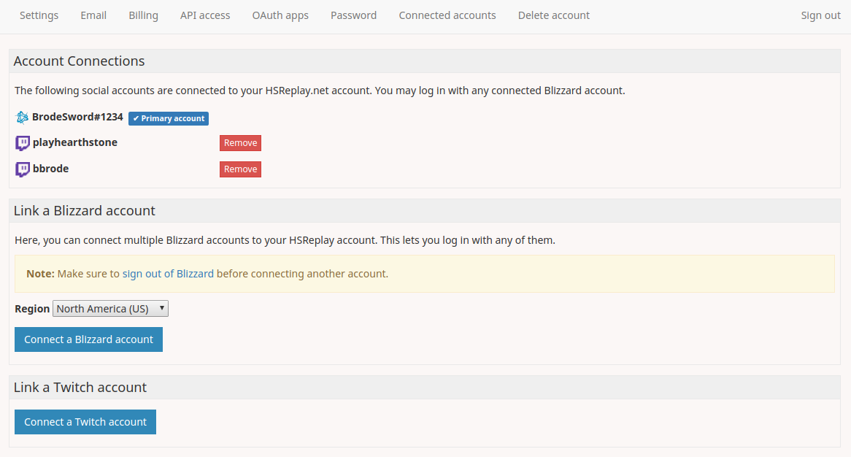
Task: Open the API access tab
Action: click(205, 15)
